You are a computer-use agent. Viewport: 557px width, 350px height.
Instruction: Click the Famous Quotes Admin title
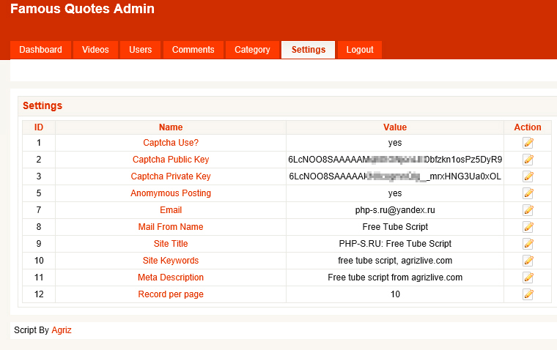pos(82,10)
